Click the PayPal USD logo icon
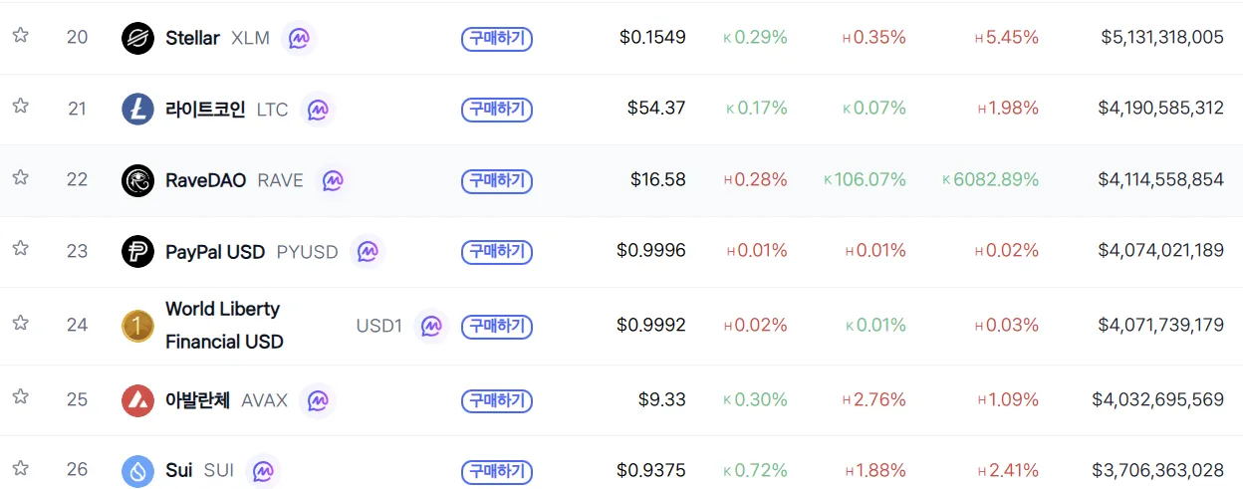The height and width of the screenshot is (489, 1243). click(137, 251)
